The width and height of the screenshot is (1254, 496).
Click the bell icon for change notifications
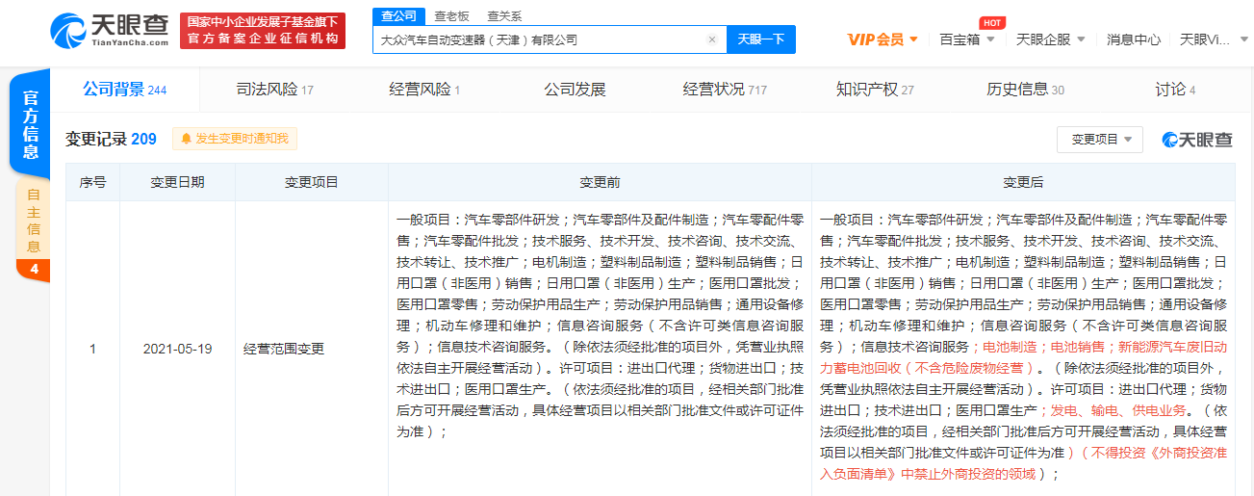click(x=186, y=139)
